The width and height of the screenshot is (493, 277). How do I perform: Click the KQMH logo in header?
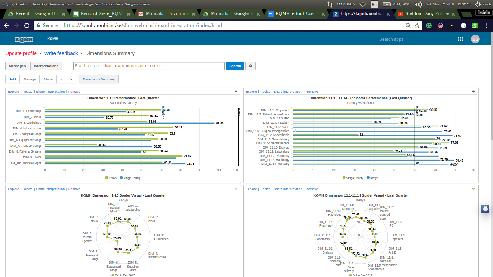pos(24,39)
